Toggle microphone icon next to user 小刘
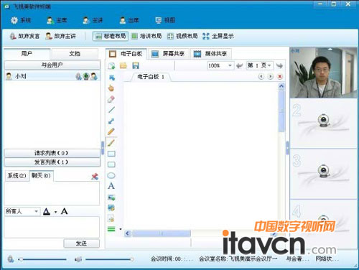Screen dimensions: 359x270 (78, 76)
